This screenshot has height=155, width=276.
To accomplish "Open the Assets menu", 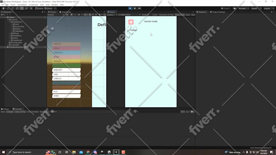I will 13,5.
